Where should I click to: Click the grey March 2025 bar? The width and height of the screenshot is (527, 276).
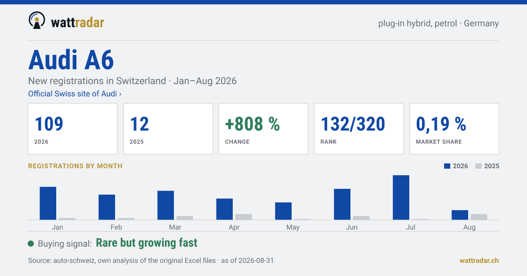185,218
